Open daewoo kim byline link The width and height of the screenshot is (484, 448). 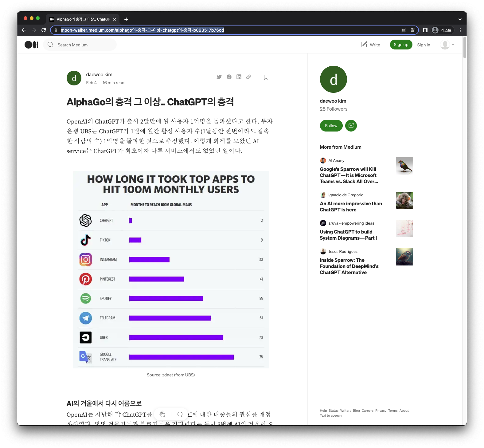pyautogui.click(x=99, y=75)
